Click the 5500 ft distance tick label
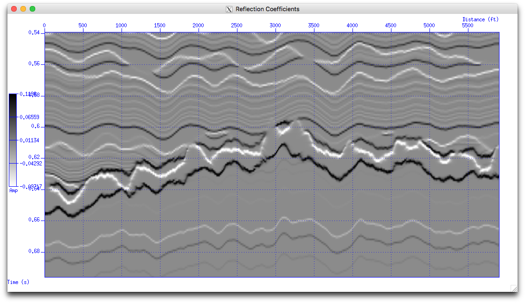The width and height of the screenshot is (525, 303). pos(467,25)
